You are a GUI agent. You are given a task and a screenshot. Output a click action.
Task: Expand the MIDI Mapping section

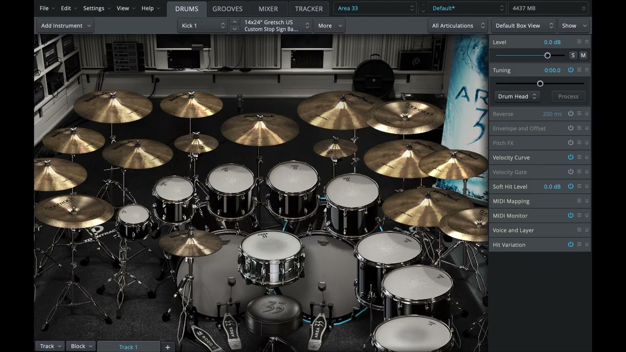[x=586, y=201]
